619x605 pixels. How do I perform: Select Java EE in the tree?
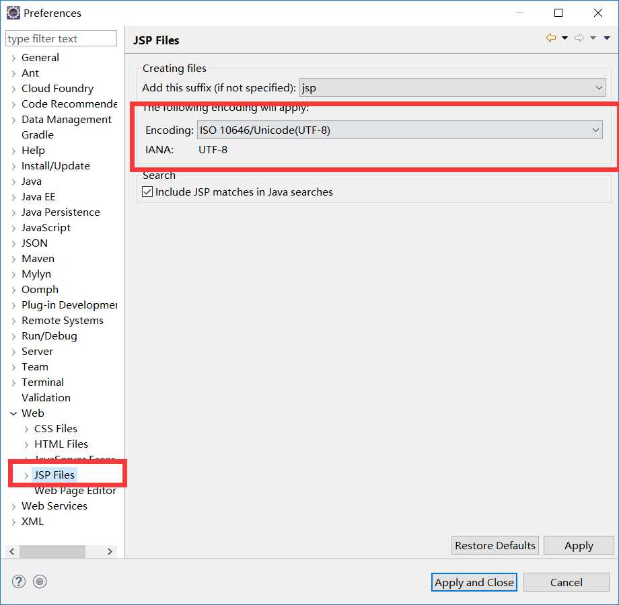38,196
